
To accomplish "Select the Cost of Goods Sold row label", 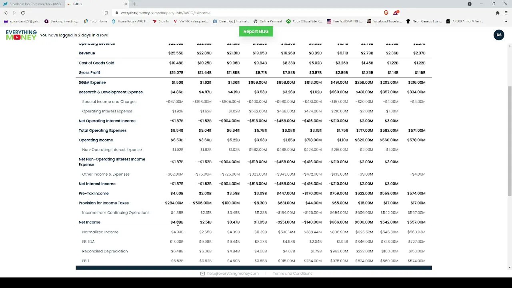I will coord(96,63).
